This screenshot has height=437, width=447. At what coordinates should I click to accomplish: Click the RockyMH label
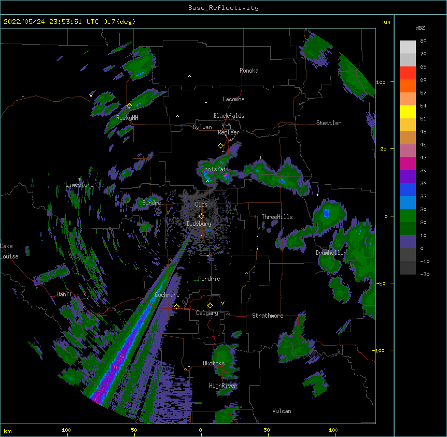click(127, 118)
